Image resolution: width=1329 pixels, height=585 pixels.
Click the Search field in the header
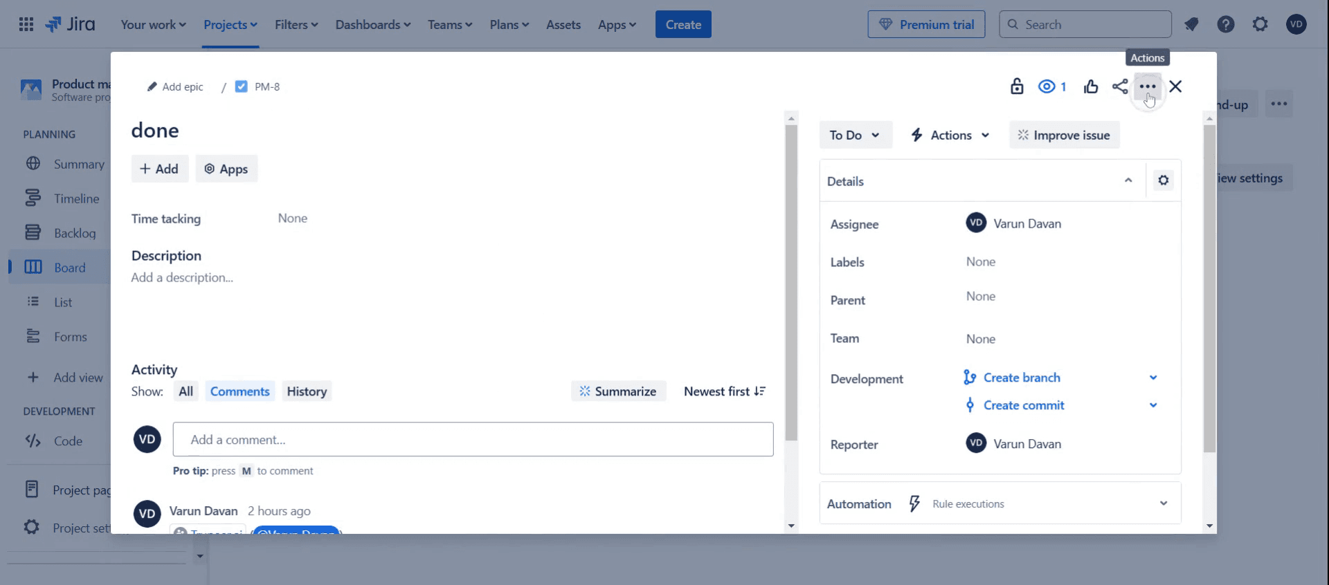point(1085,24)
